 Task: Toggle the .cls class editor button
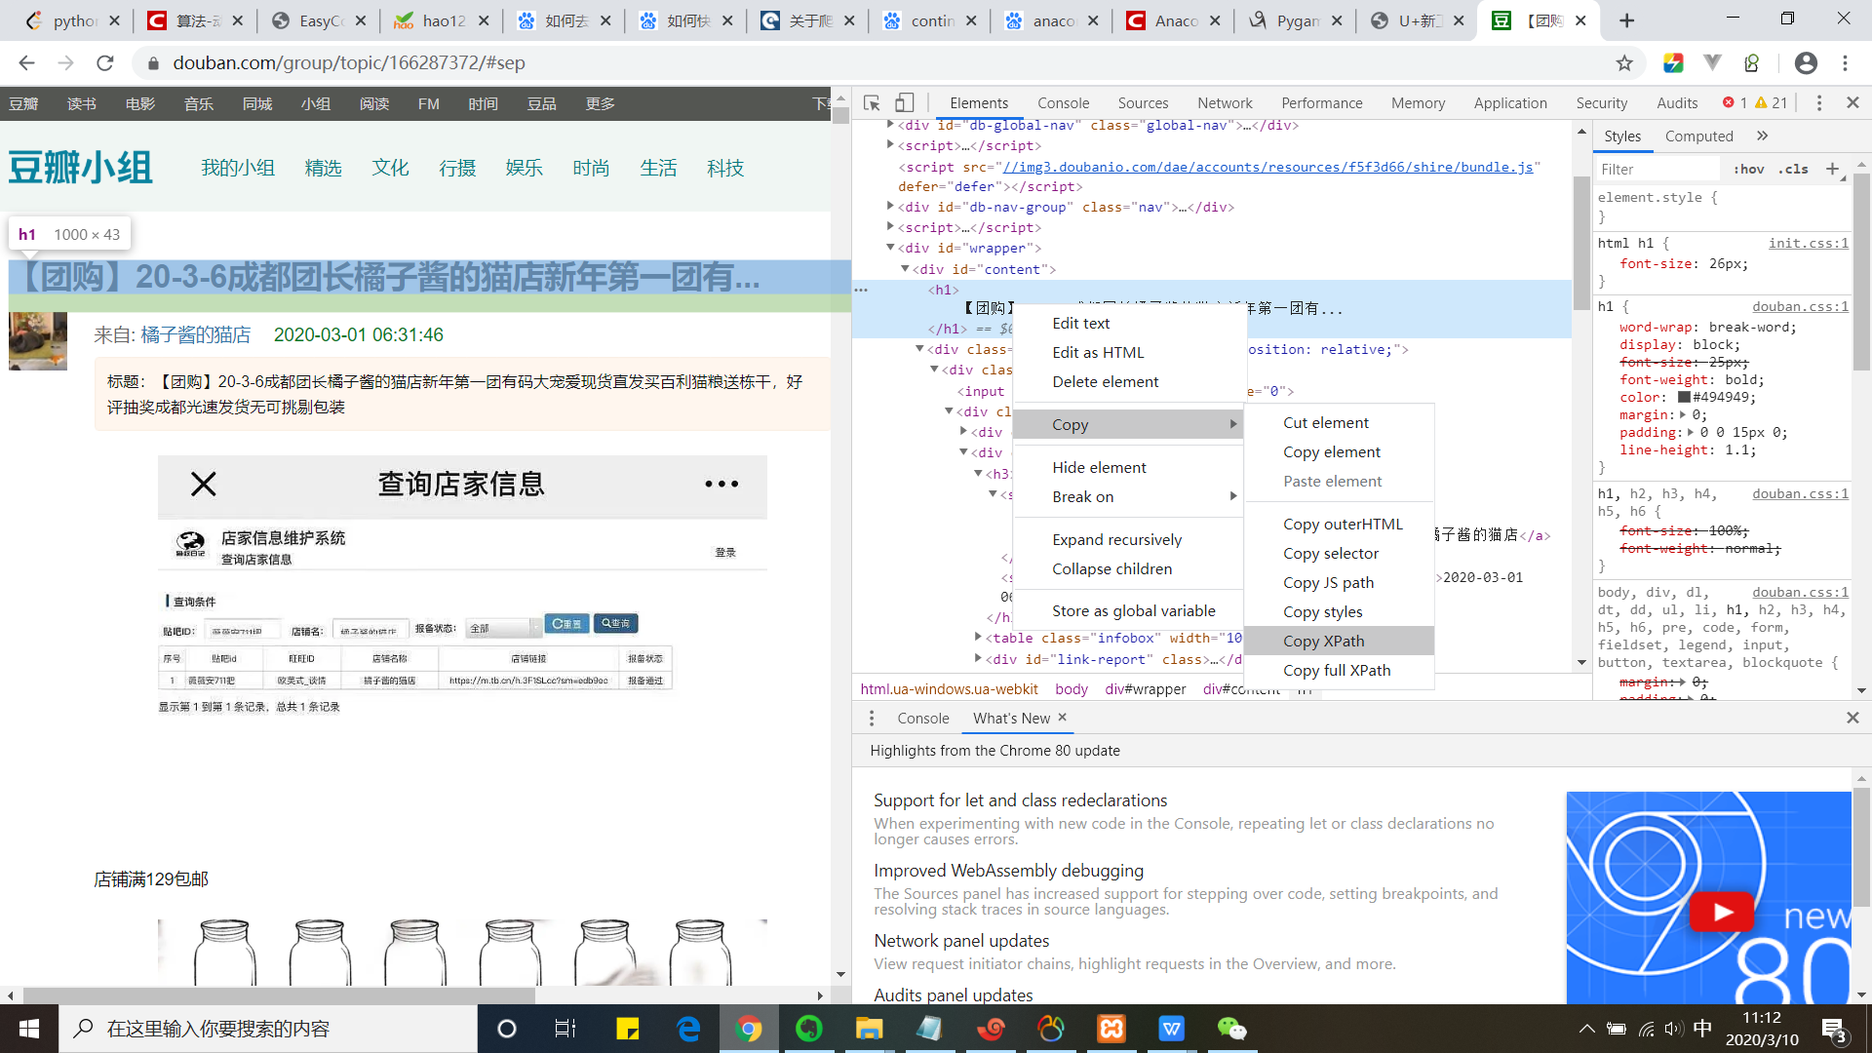(x=1793, y=169)
